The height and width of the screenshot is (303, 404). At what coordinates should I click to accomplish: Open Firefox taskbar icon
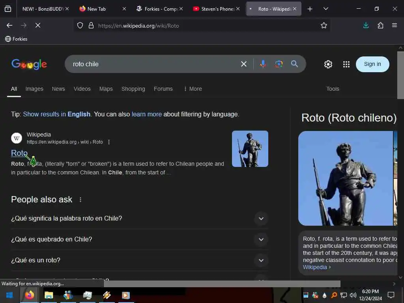click(29, 295)
